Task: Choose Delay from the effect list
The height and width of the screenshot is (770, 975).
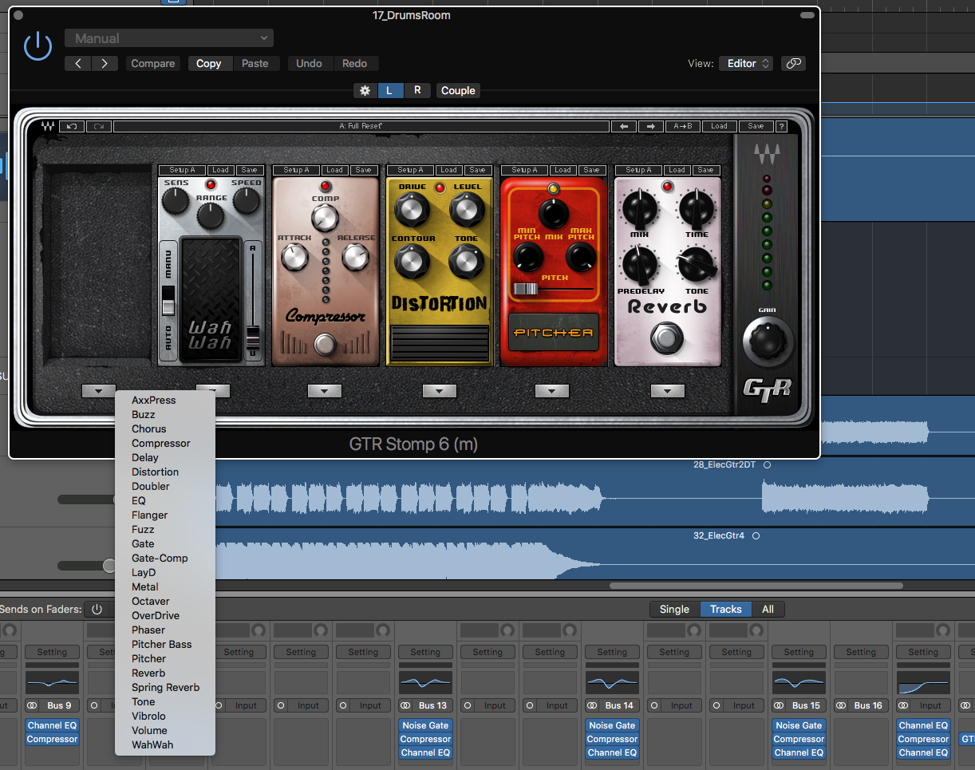Action: 145,457
